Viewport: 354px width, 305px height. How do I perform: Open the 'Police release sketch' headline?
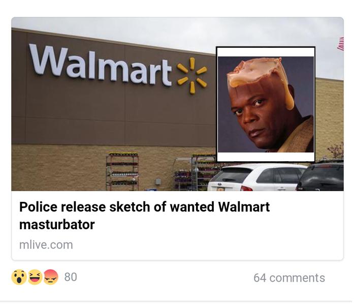[144, 216]
